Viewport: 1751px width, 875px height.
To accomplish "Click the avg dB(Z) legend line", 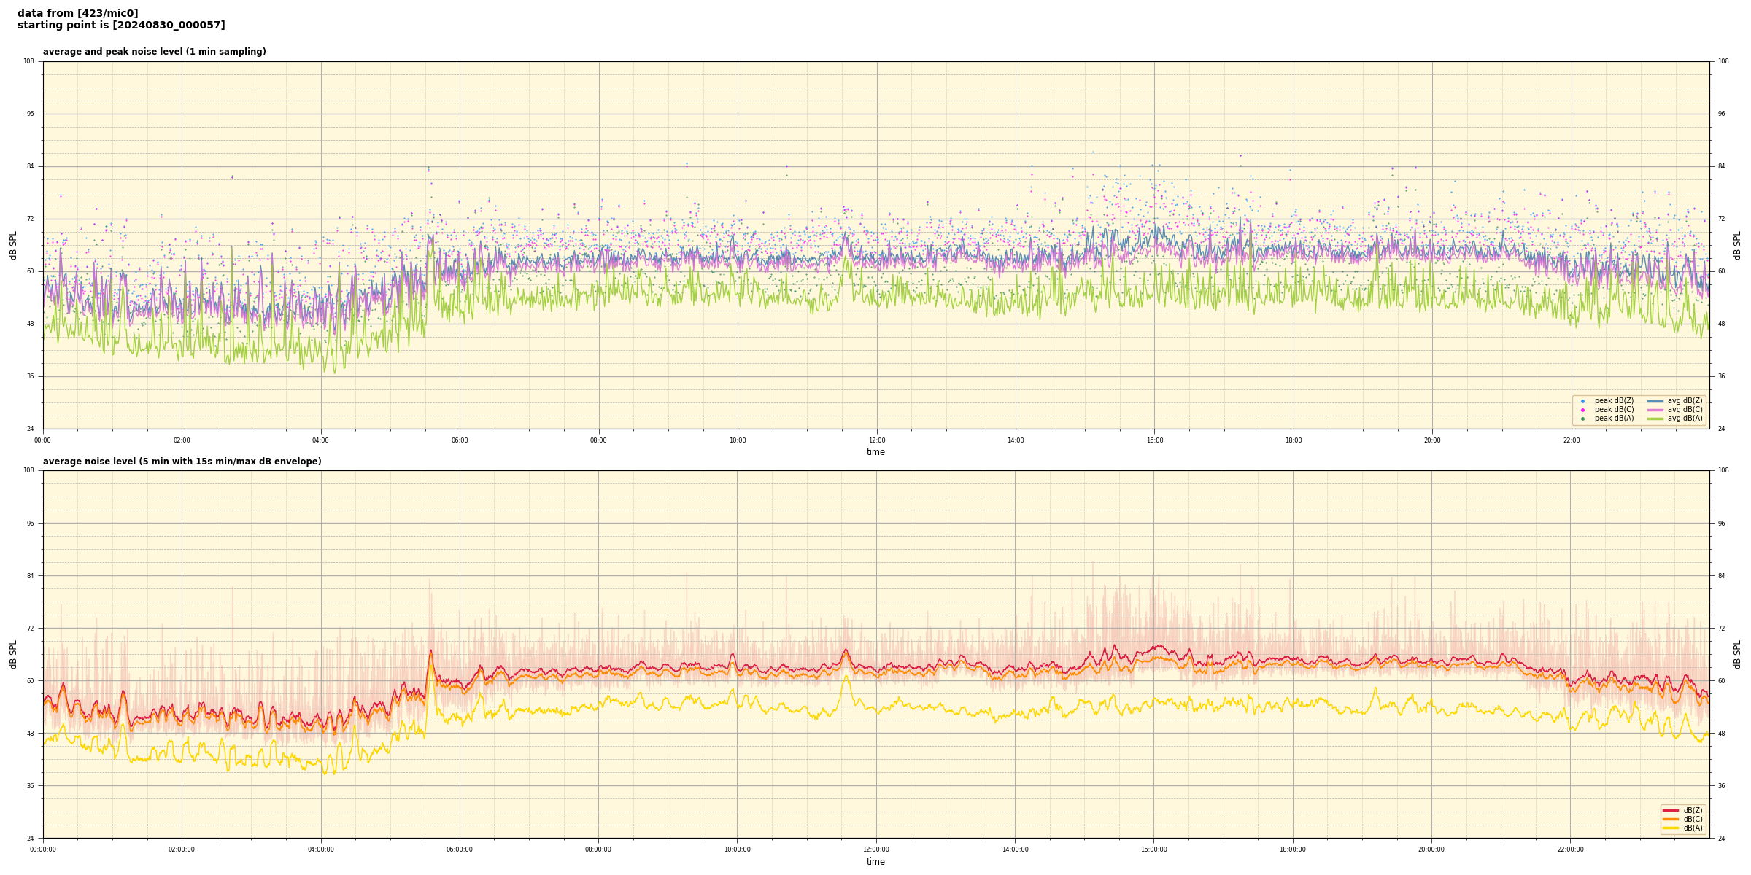I will (1655, 401).
